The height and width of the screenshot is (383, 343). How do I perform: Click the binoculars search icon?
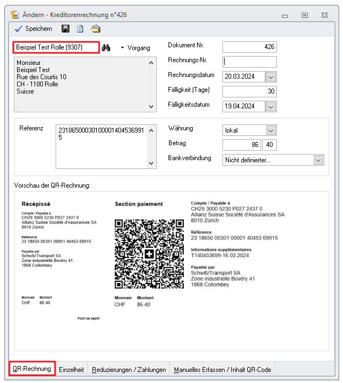tap(106, 47)
